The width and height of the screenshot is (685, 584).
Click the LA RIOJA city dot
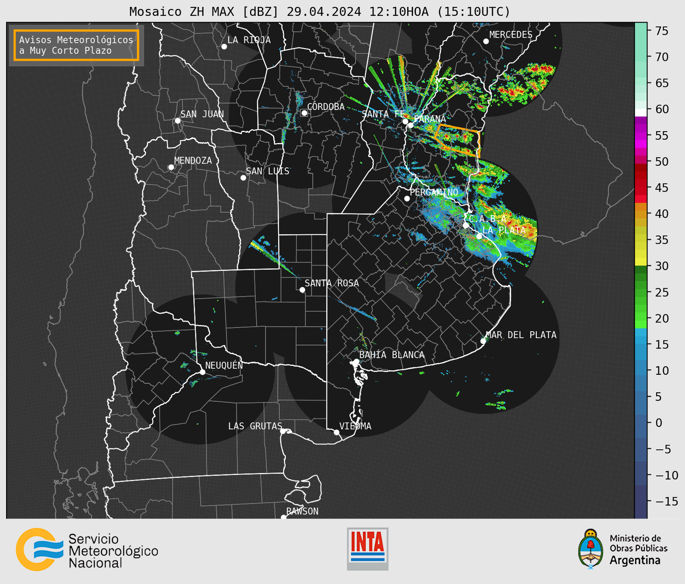(x=224, y=47)
